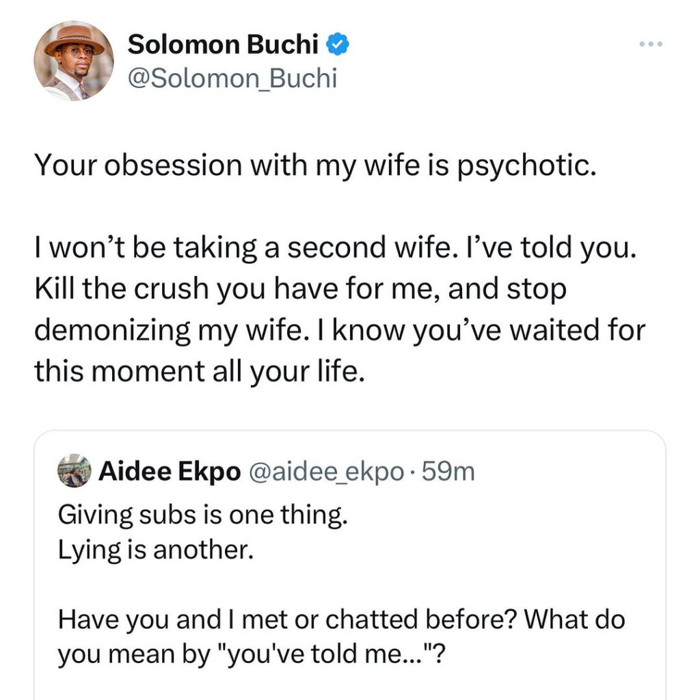Click "this moment all your life." line

tap(197, 370)
